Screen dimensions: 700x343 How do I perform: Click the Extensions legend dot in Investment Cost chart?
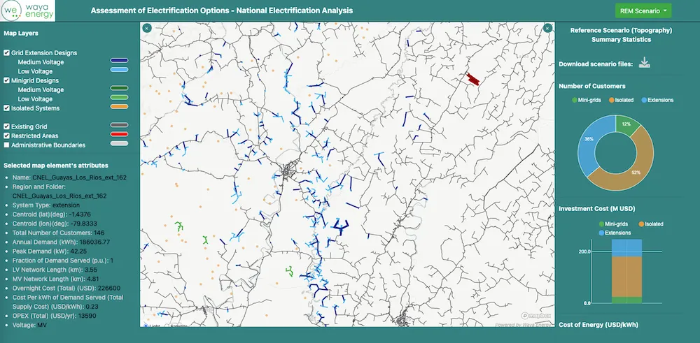pos(601,233)
